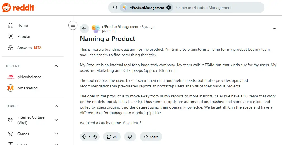Click the Reddit logo
Viewport: 282px width, 145px height.
[18, 8]
